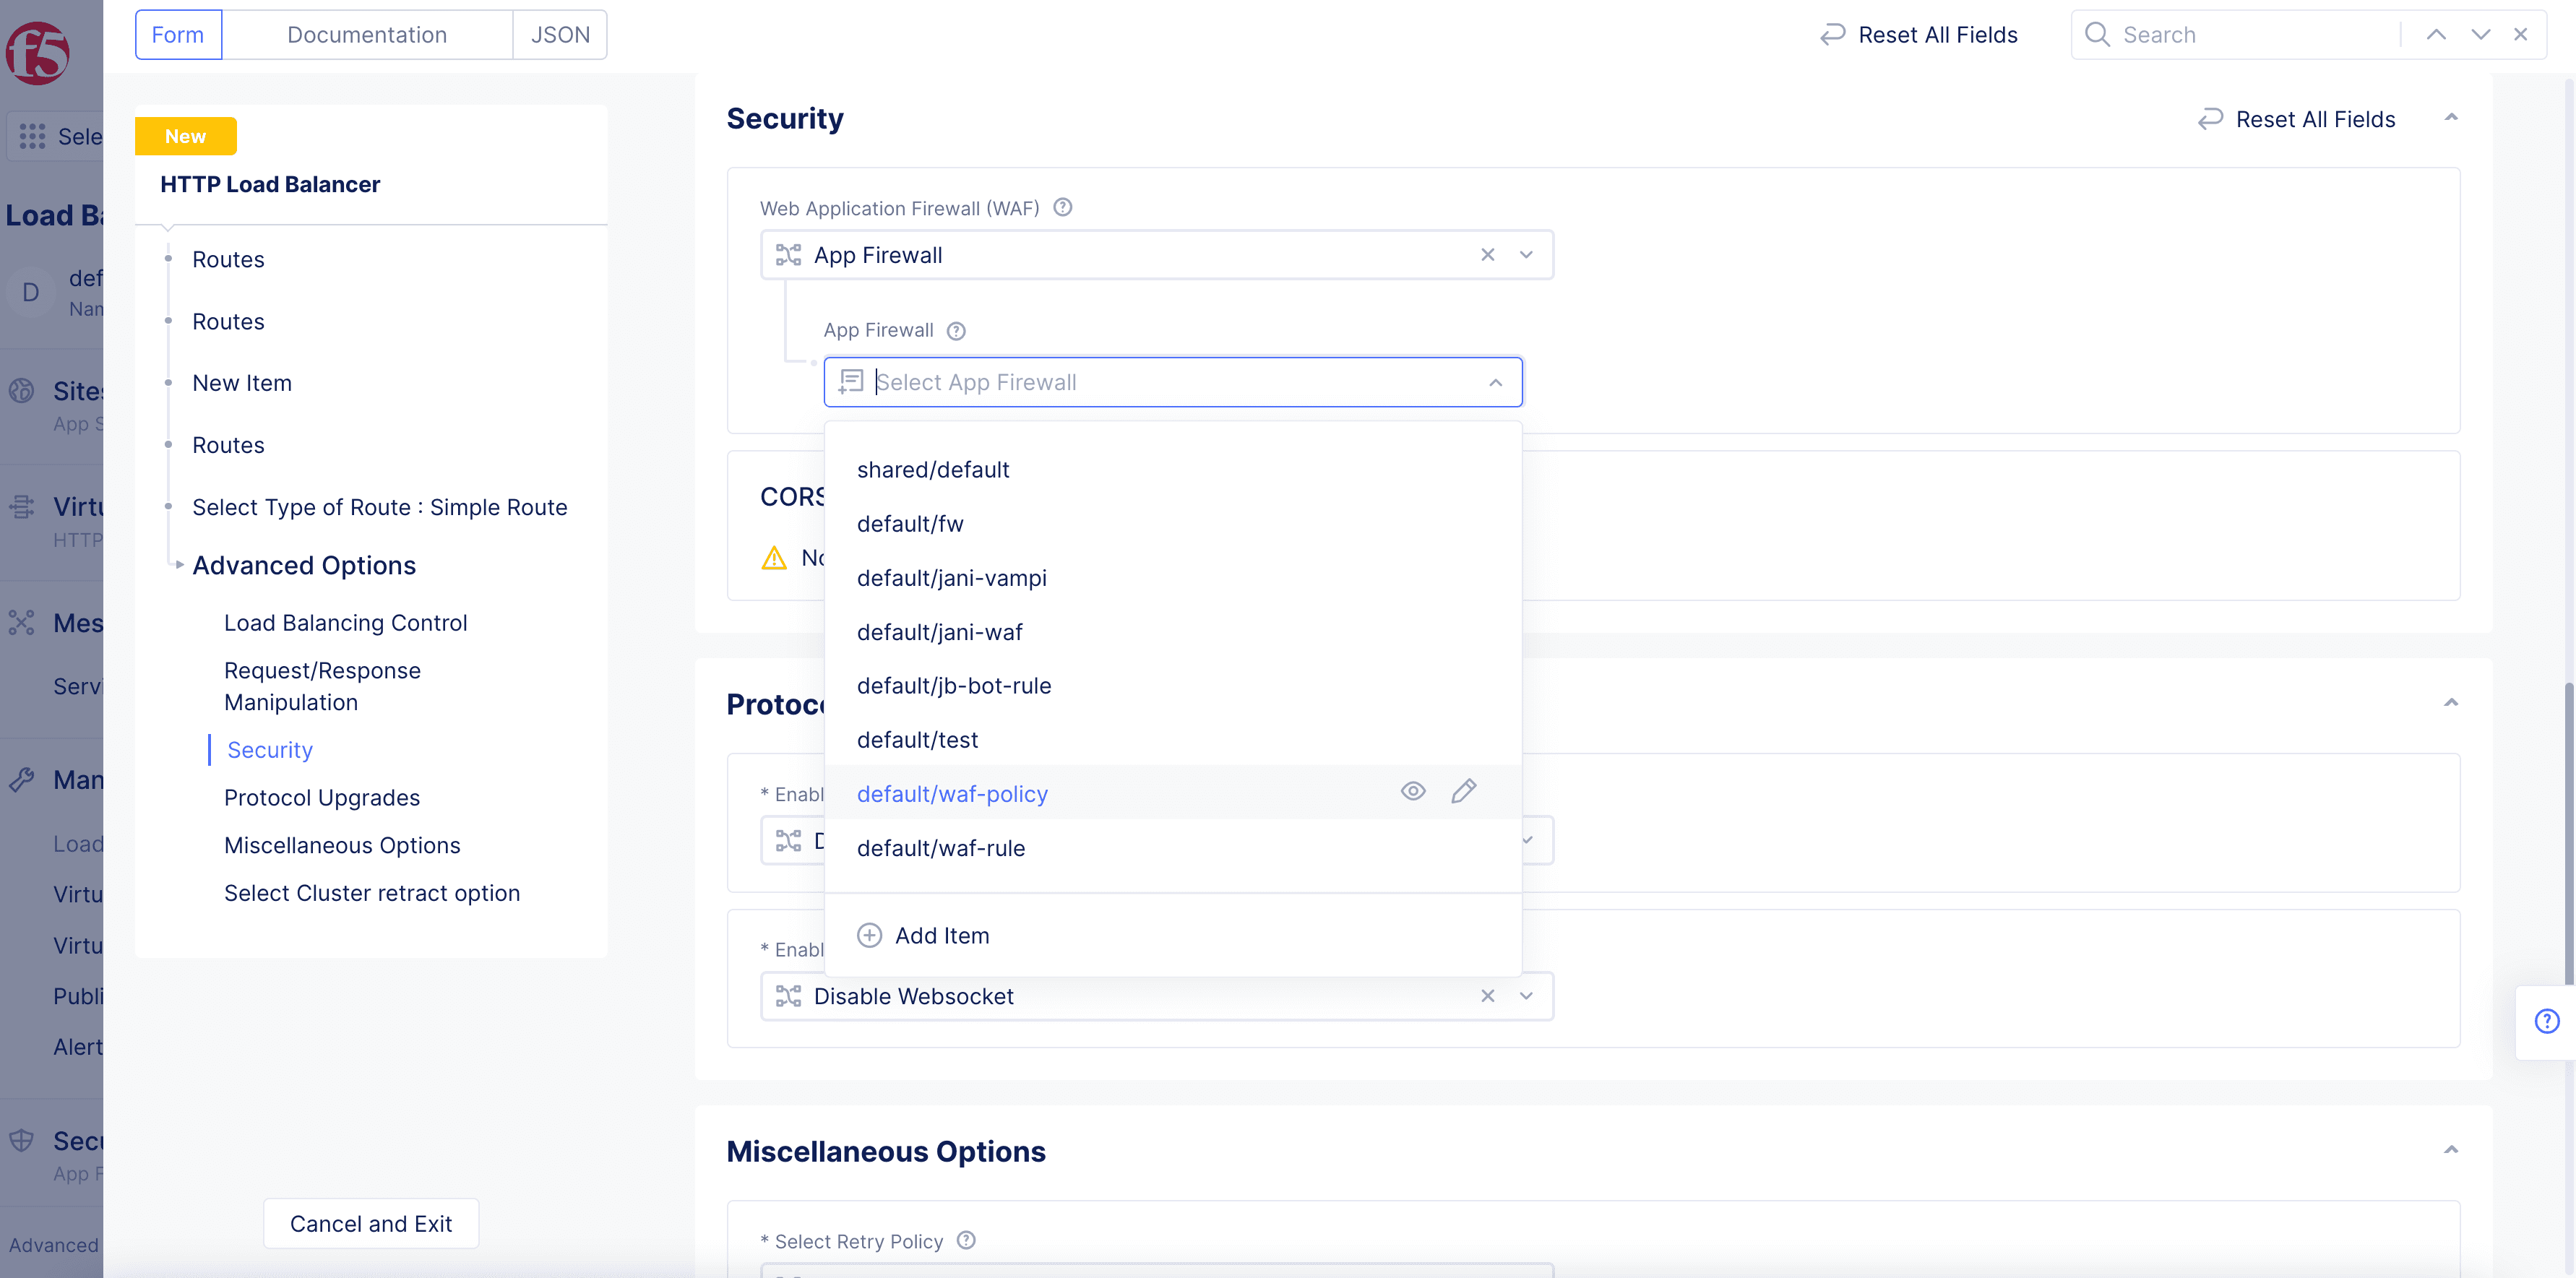Clear the Disable Websocket selection
Screen dimensions: 2576x1278
coord(1487,996)
